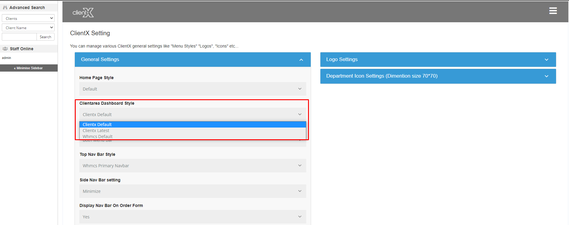Click the advanced search text field
Screen dimensions: 569x225
click(x=19, y=37)
